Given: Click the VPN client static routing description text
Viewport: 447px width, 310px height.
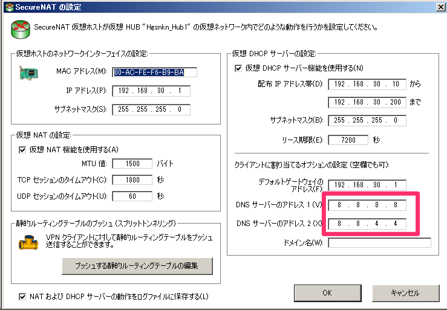Looking at the screenshot, I should (129, 241).
